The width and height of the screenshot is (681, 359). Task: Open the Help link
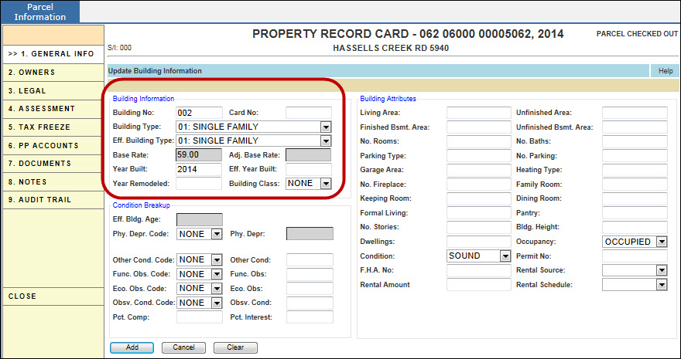tap(665, 71)
